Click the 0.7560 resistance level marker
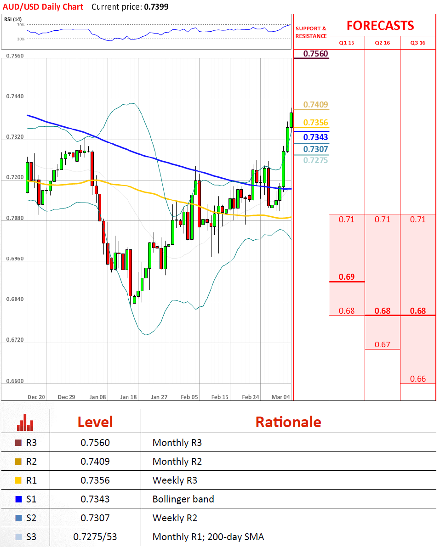Image resolution: width=440 pixels, height=547 pixels. (315, 54)
